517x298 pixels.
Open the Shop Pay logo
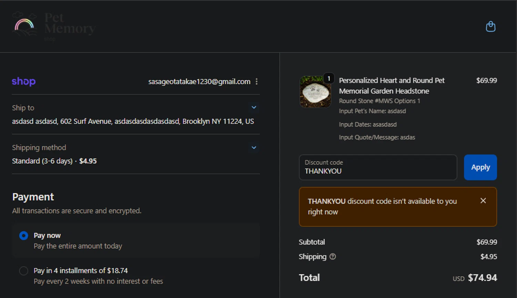click(x=24, y=81)
